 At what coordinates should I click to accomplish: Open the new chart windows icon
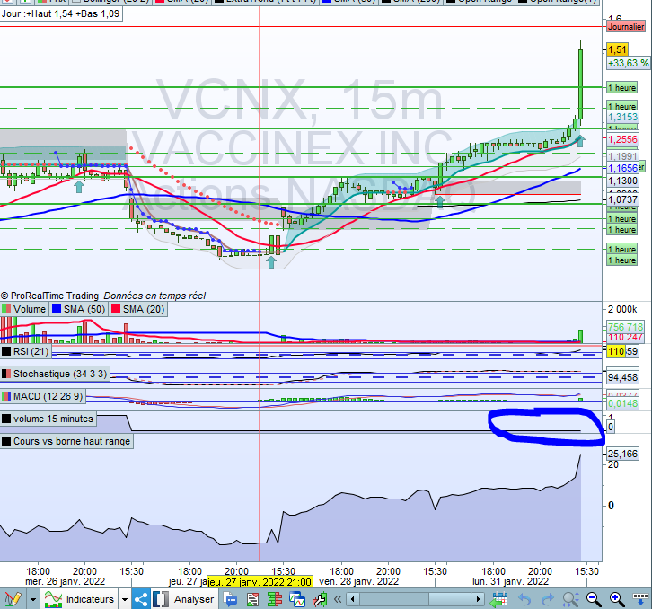297,599
